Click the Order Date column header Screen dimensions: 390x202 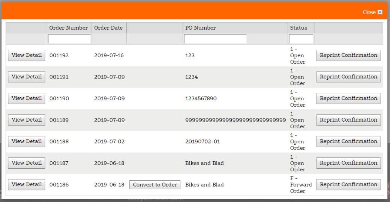(x=108, y=28)
